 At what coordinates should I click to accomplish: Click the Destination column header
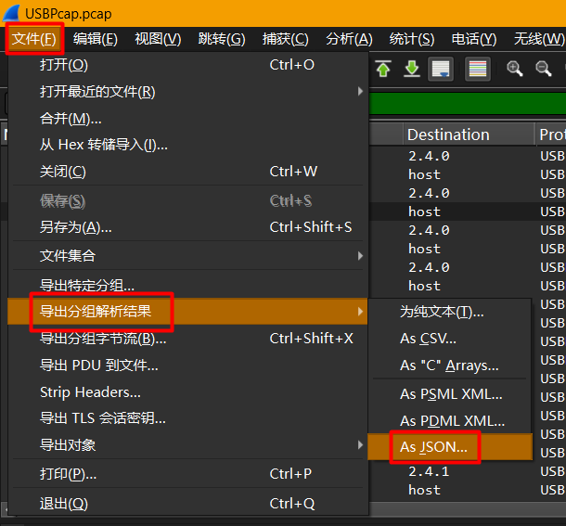(448, 135)
